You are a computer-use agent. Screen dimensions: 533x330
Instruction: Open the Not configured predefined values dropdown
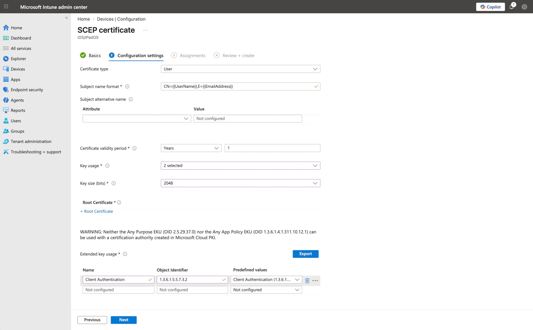[x=266, y=290]
